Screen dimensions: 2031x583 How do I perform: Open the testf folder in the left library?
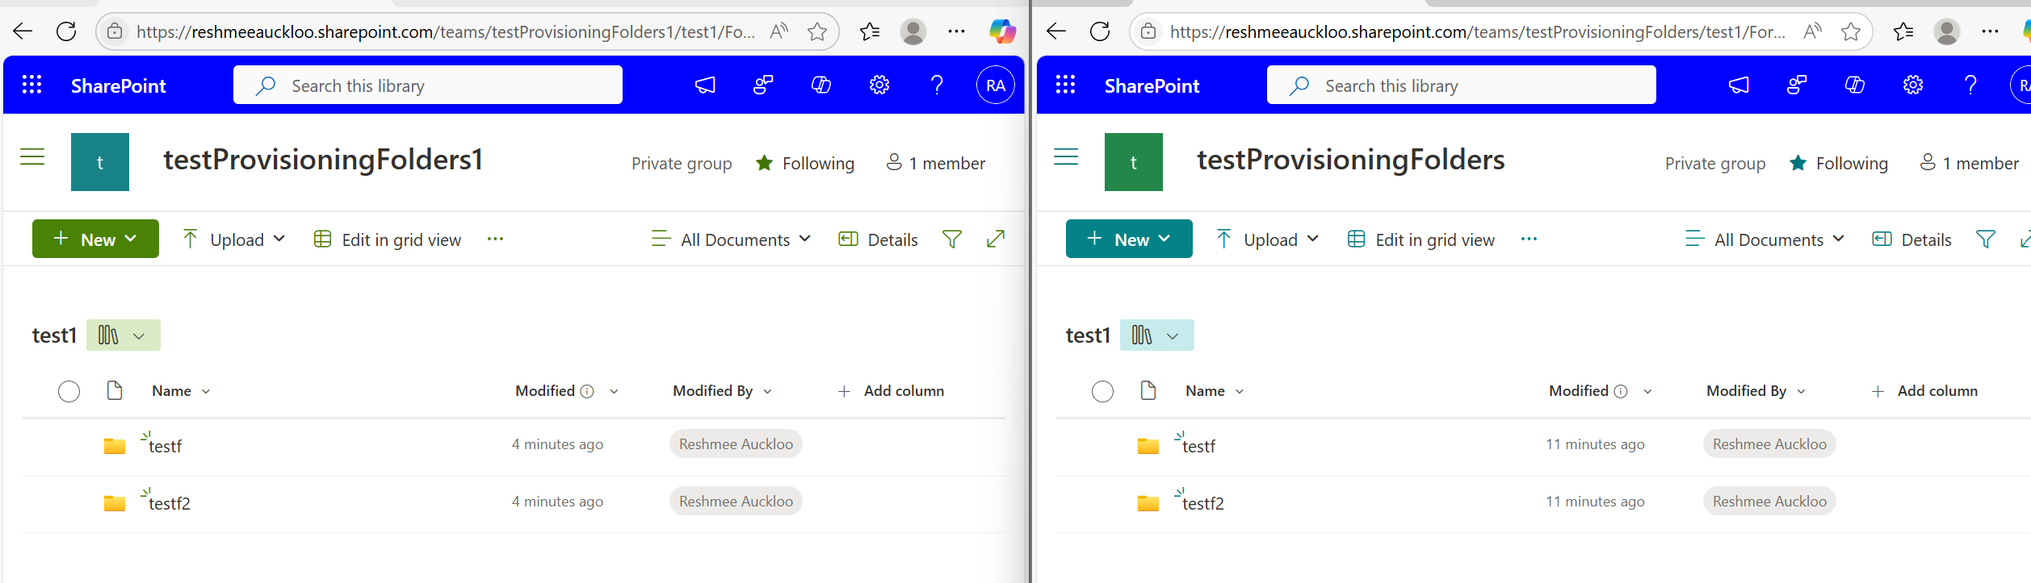[x=165, y=446]
